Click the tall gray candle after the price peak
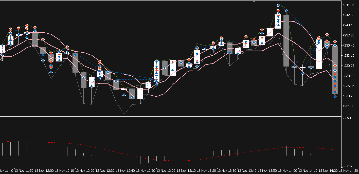The image size is (359, 174). 286,40
